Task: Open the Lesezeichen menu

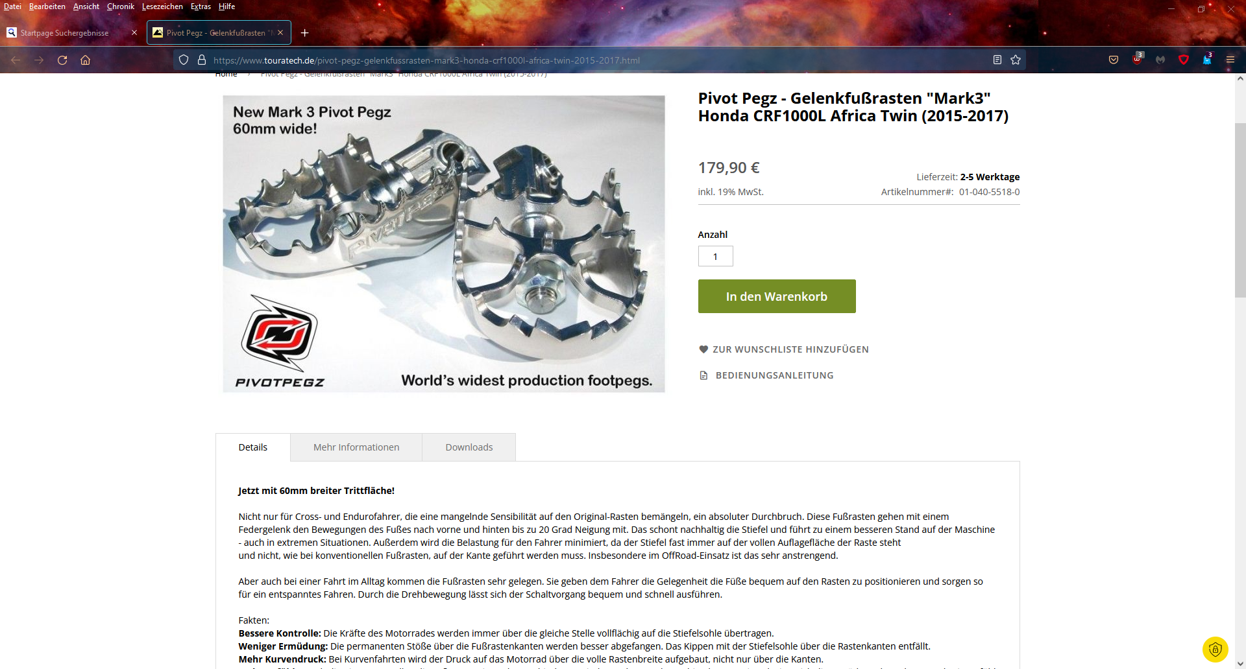Action: (x=162, y=6)
